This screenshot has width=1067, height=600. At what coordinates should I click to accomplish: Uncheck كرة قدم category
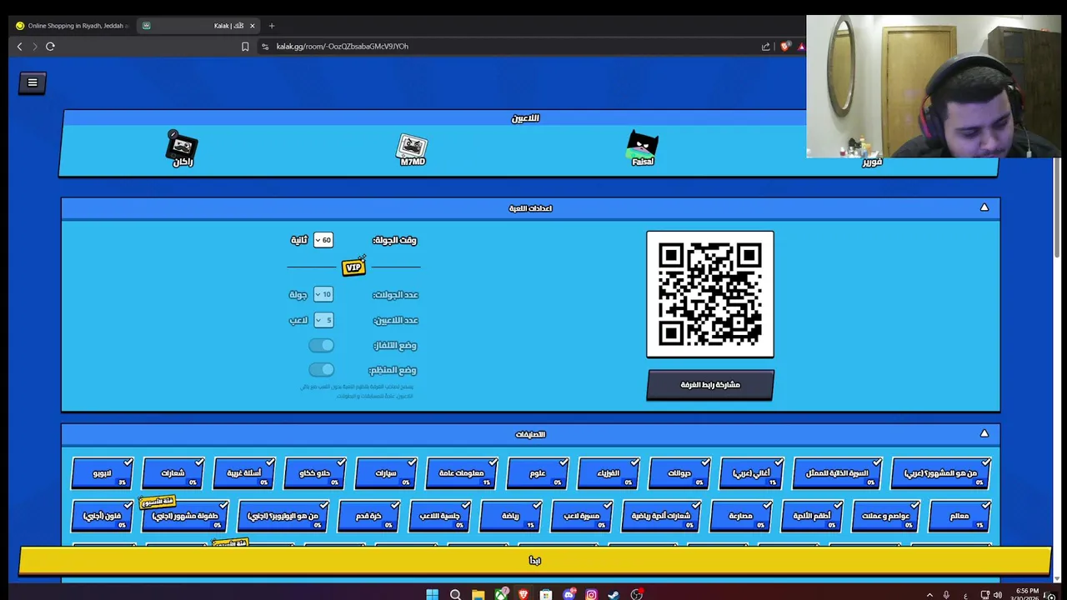368,516
